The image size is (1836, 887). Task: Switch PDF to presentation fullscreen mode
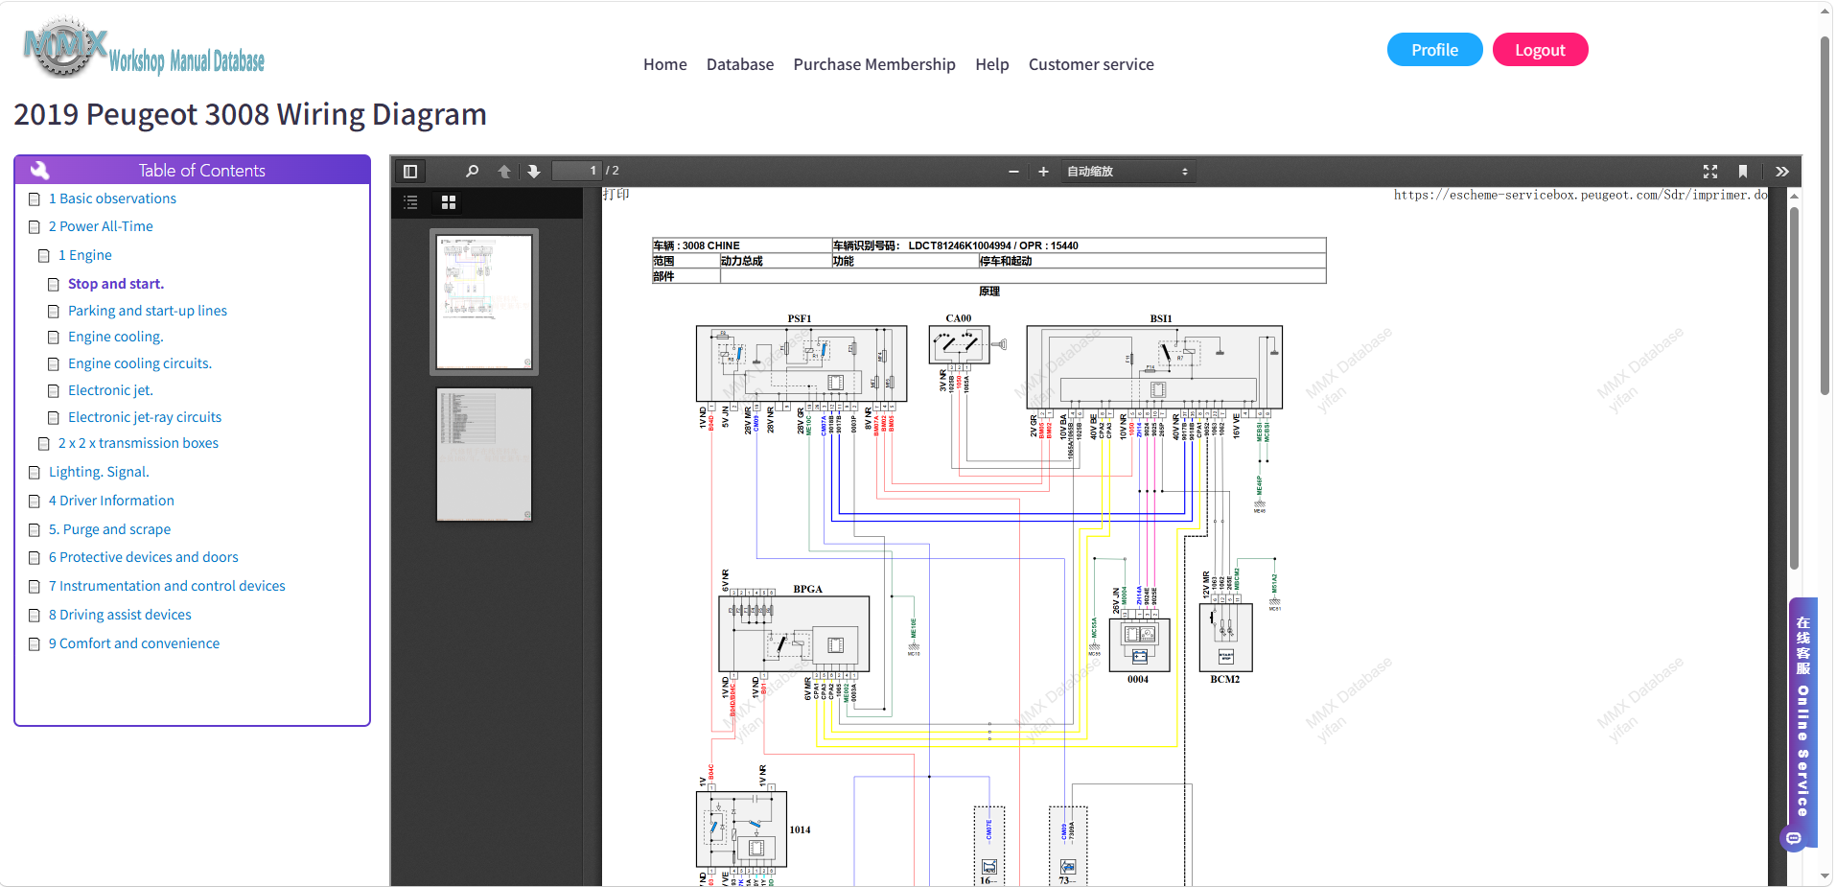1710,172
